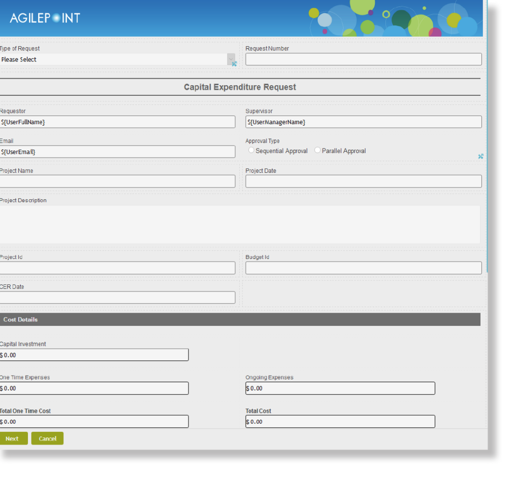Click the Budget Id label

pyautogui.click(x=257, y=257)
